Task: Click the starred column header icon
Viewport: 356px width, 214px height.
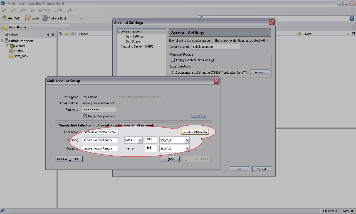Action: (x=66, y=34)
